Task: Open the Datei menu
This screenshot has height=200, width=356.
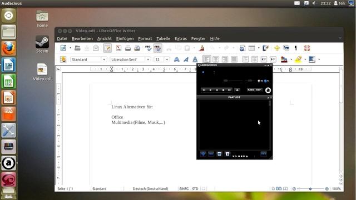Action: [62, 38]
